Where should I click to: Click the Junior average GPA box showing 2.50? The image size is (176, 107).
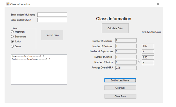tap(148, 57)
